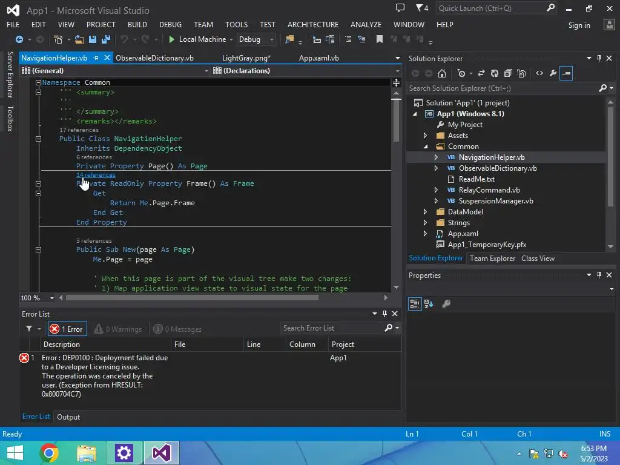Switch to the Class View tab
This screenshot has height=465, width=620.
pyautogui.click(x=538, y=259)
